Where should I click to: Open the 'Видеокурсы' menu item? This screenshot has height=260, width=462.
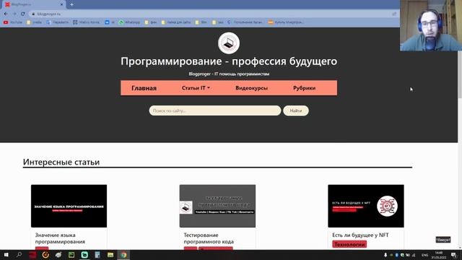251,88
